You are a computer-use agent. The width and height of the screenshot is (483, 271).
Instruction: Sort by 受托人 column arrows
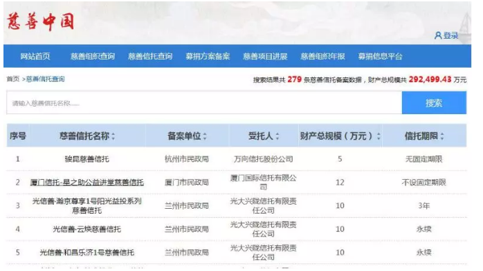277,136
